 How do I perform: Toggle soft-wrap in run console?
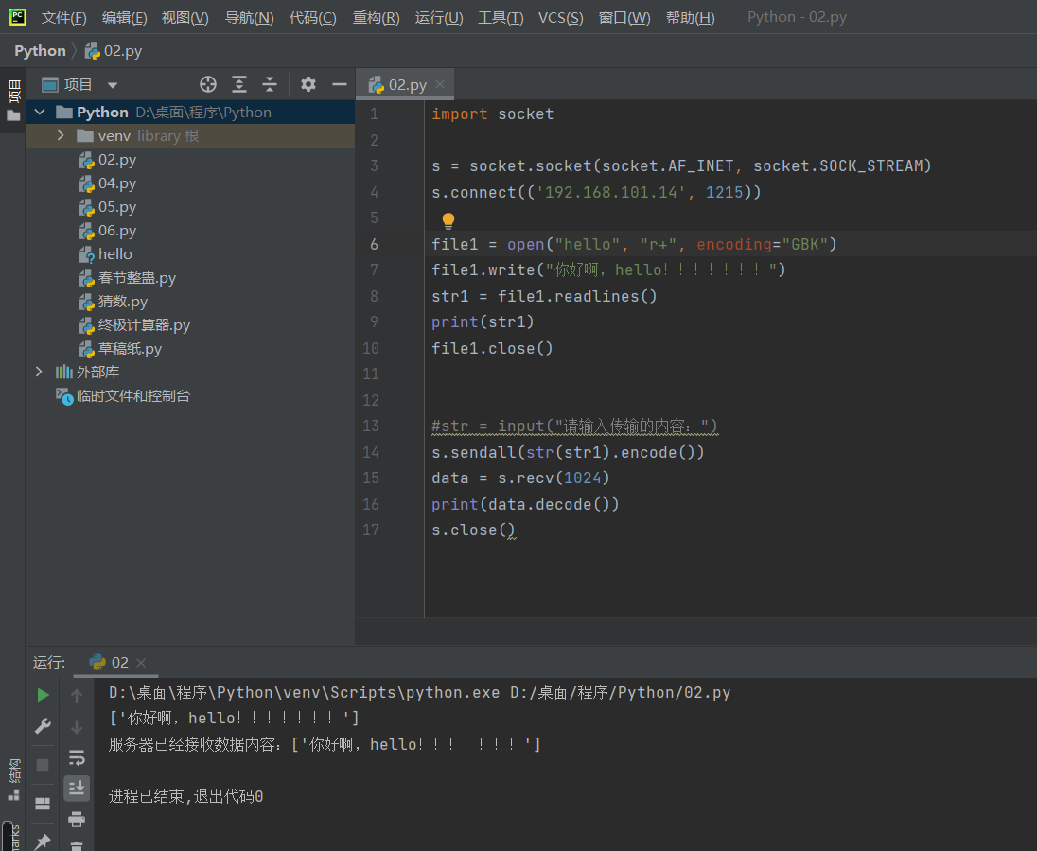click(x=77, y=757)
